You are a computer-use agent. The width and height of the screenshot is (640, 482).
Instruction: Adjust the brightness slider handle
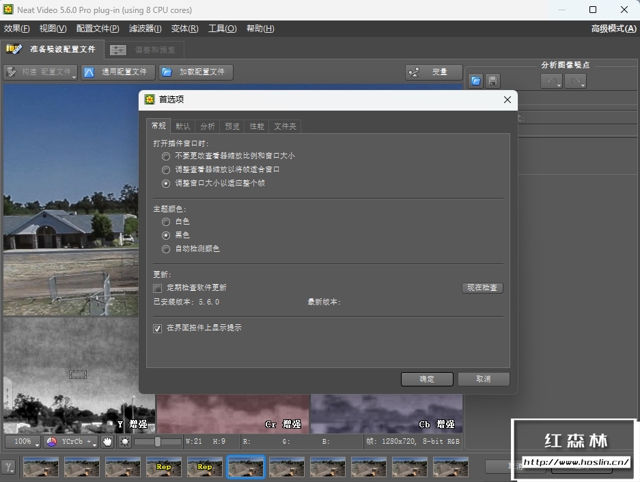pos(158,442)
